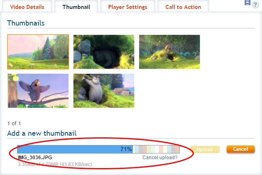Viewport: 262px width, 175px height.
Task: Click the Add a new thumbnail heading
Action: pyautogui.click(x=42, y=133)
